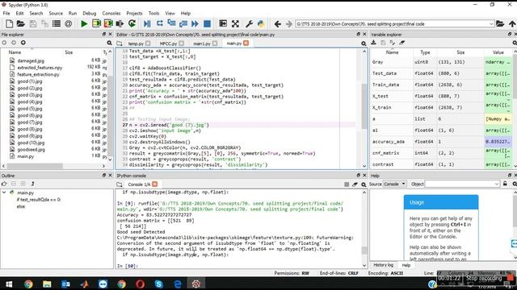
Task: Click Stop recording in the overlay
Action: pyautogui.click(x=484, y=279)
